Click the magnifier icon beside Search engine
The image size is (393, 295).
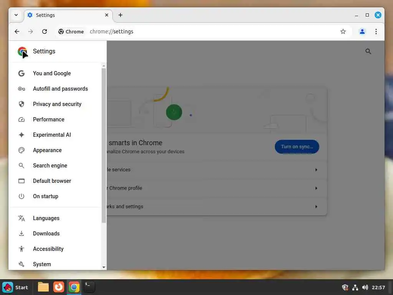[21, 166]
